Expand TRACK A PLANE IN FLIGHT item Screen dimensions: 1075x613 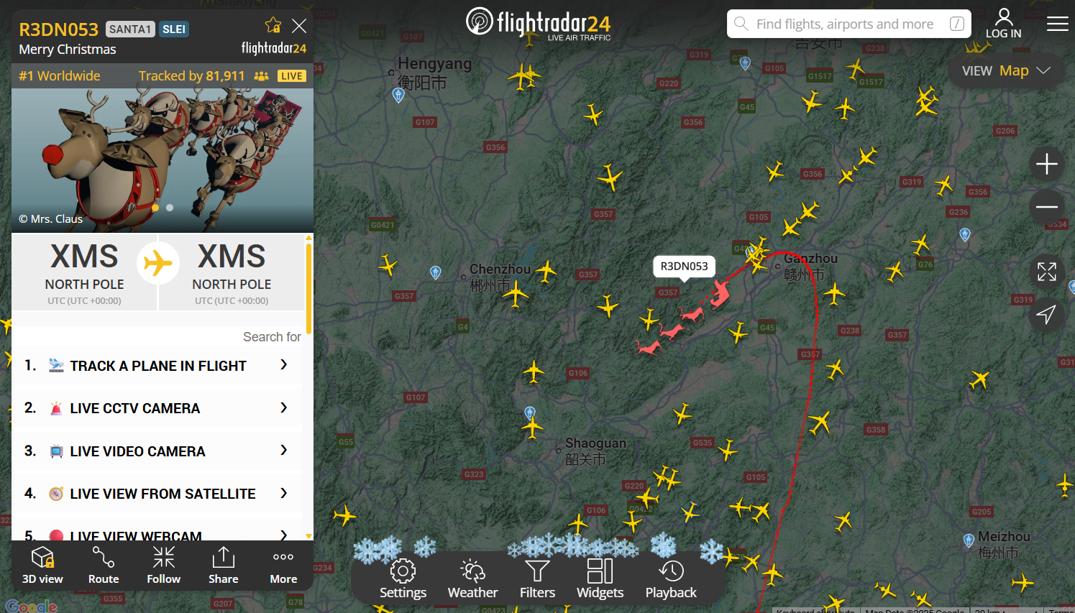157,365
